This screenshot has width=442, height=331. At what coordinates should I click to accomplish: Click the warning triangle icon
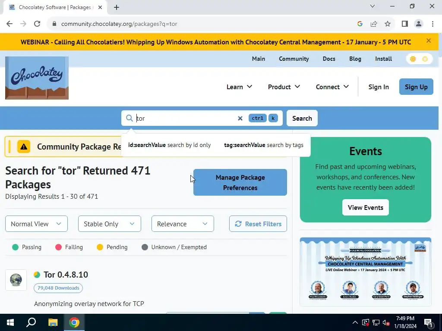(x=24, y=147)
